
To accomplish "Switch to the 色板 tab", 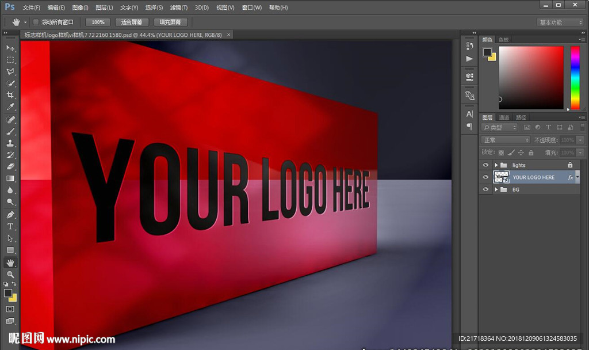I will coord(503,40).
